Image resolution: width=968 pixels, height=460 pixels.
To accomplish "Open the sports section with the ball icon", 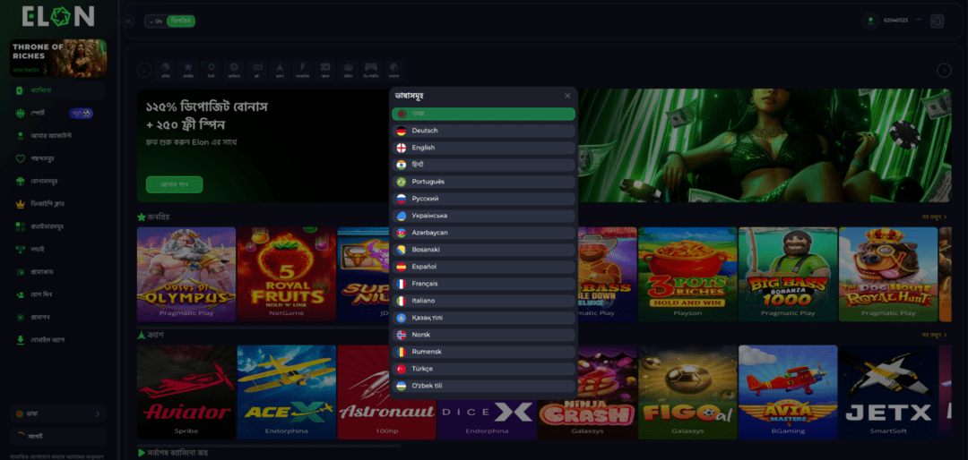I will click(58, 114).
